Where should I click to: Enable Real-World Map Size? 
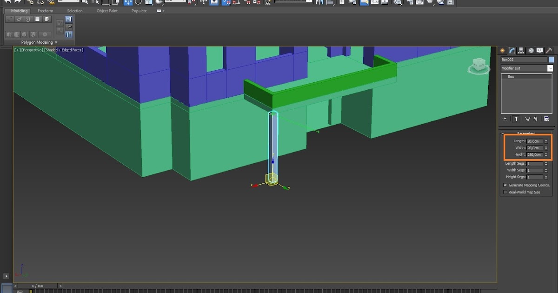point(505,192)
